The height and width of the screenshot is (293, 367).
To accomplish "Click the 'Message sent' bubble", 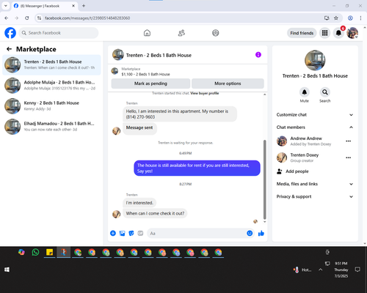I will pyautogui.click(x=139, y=128).
